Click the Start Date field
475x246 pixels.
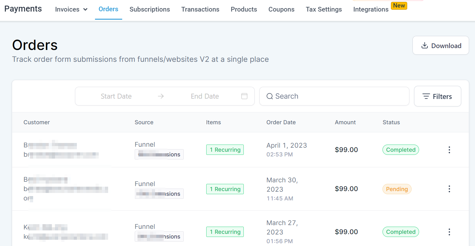[x=116, y=96]
